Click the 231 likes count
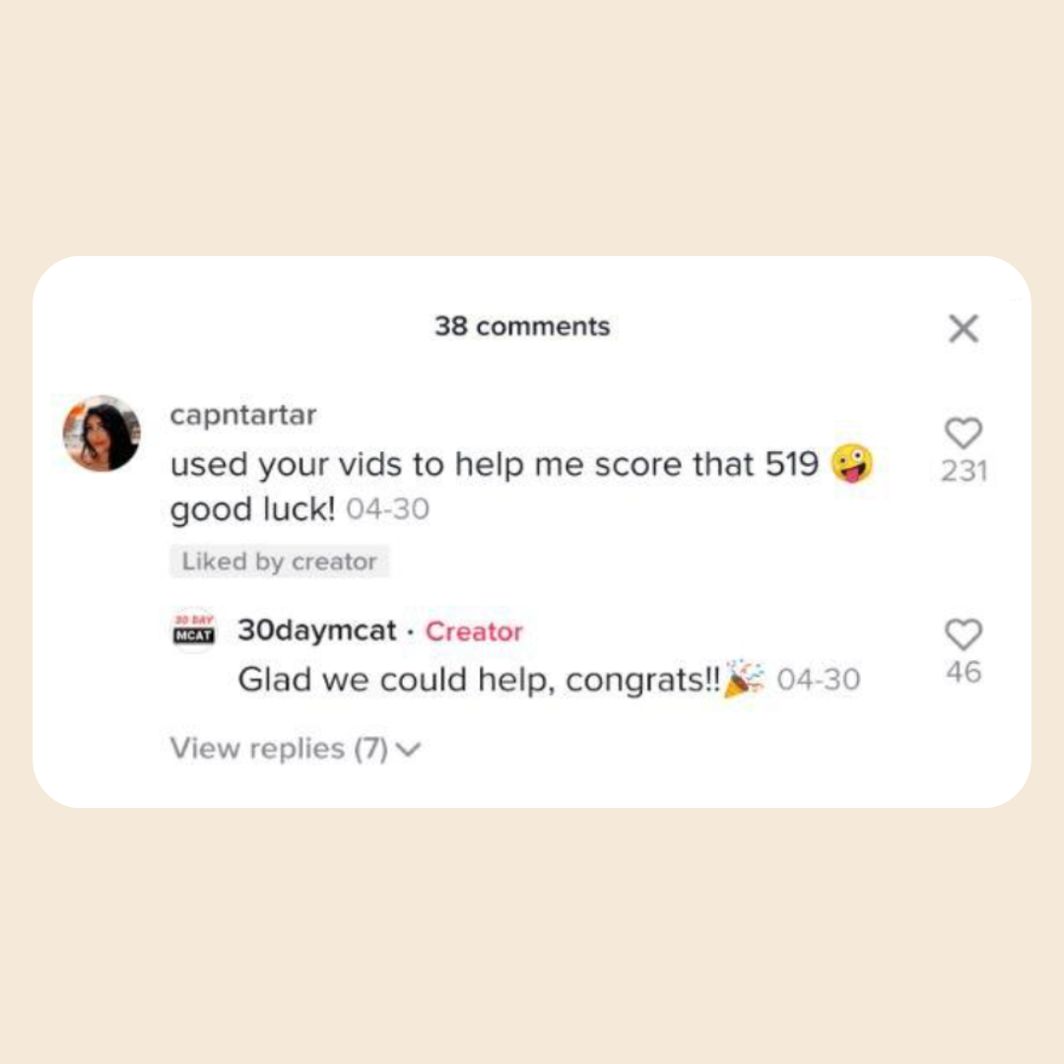The image size is (1064, 1064). [x=964, y=471]
